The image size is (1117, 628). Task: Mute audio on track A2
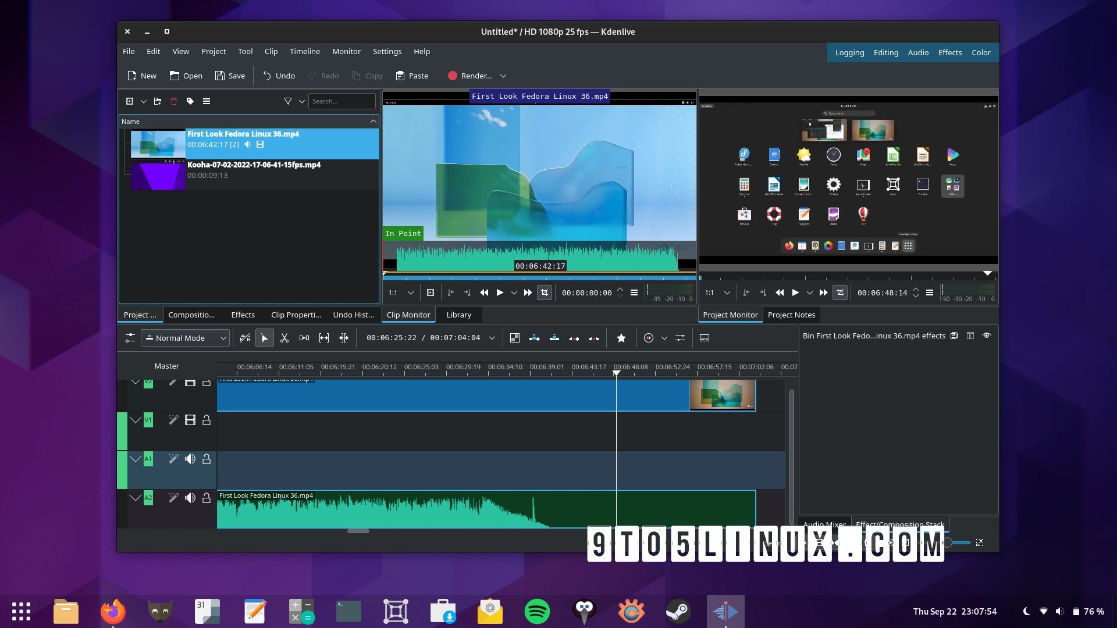(190, 498)
